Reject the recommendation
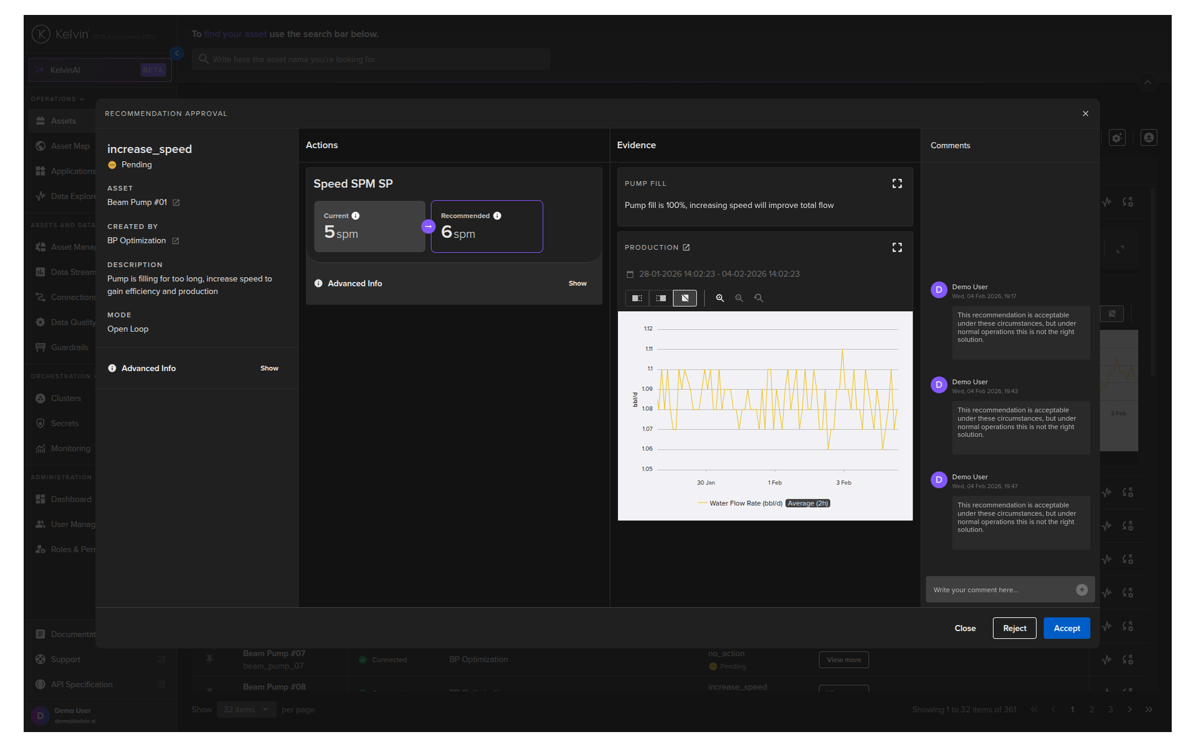The height and width of the screenshot is (747, 1196). (x=1014, y=628)
